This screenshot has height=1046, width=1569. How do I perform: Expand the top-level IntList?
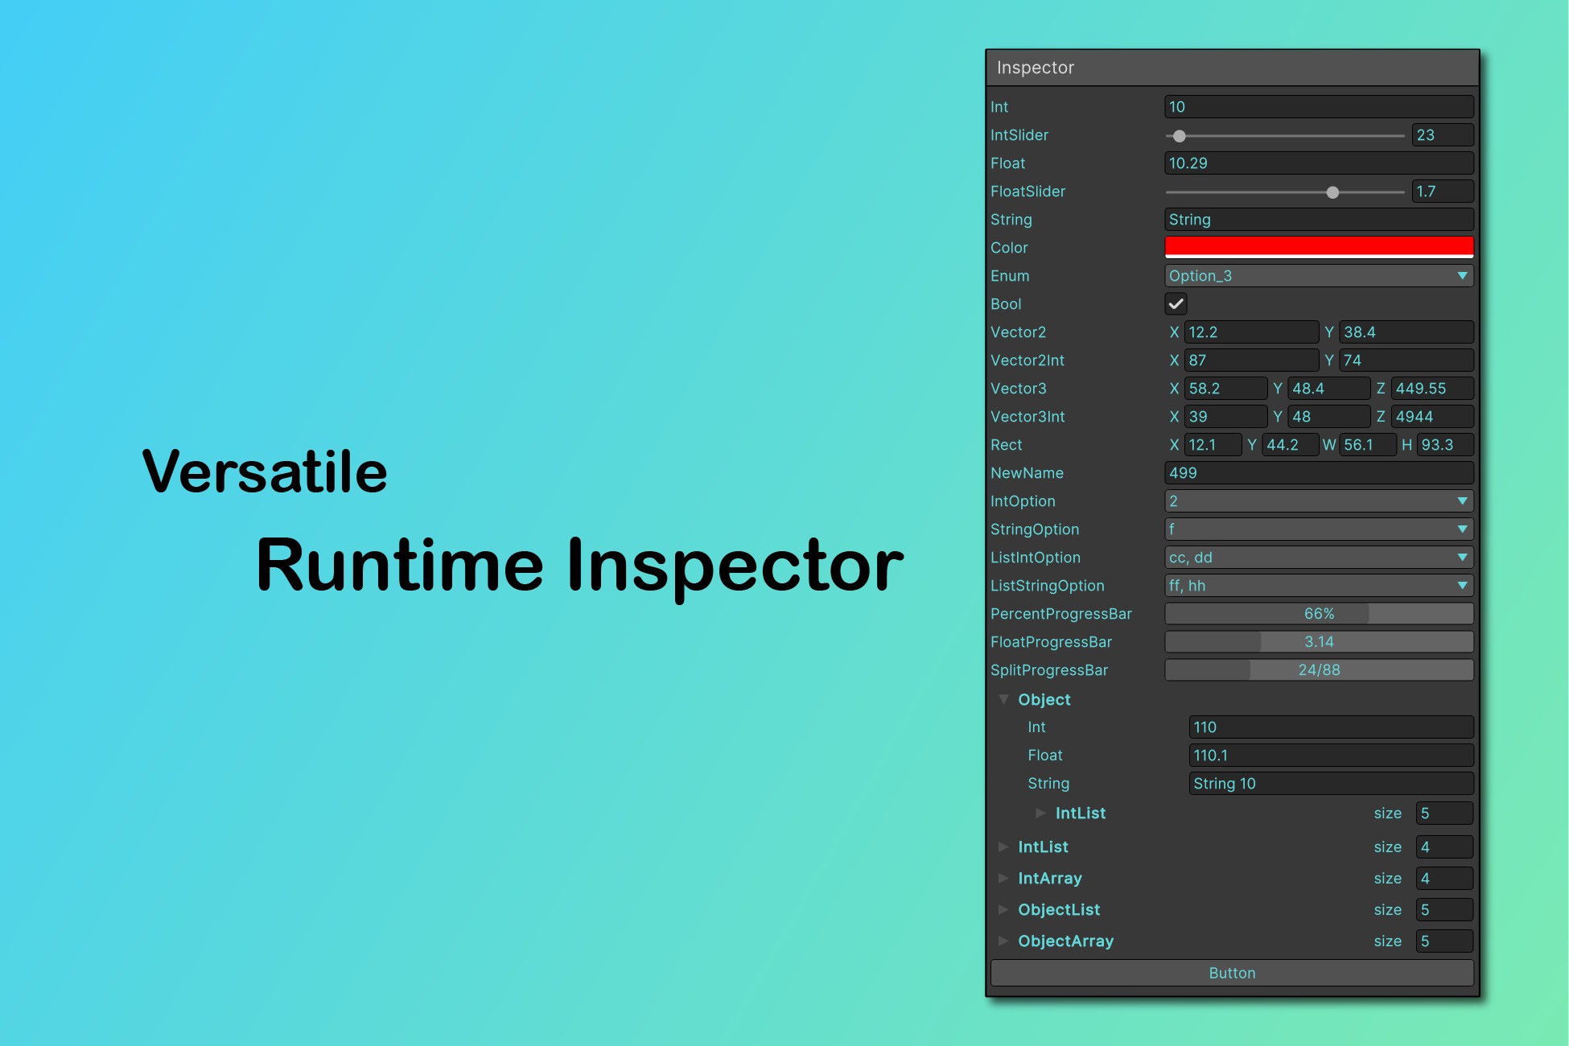pyautogui.click(x=1004, y=846)
